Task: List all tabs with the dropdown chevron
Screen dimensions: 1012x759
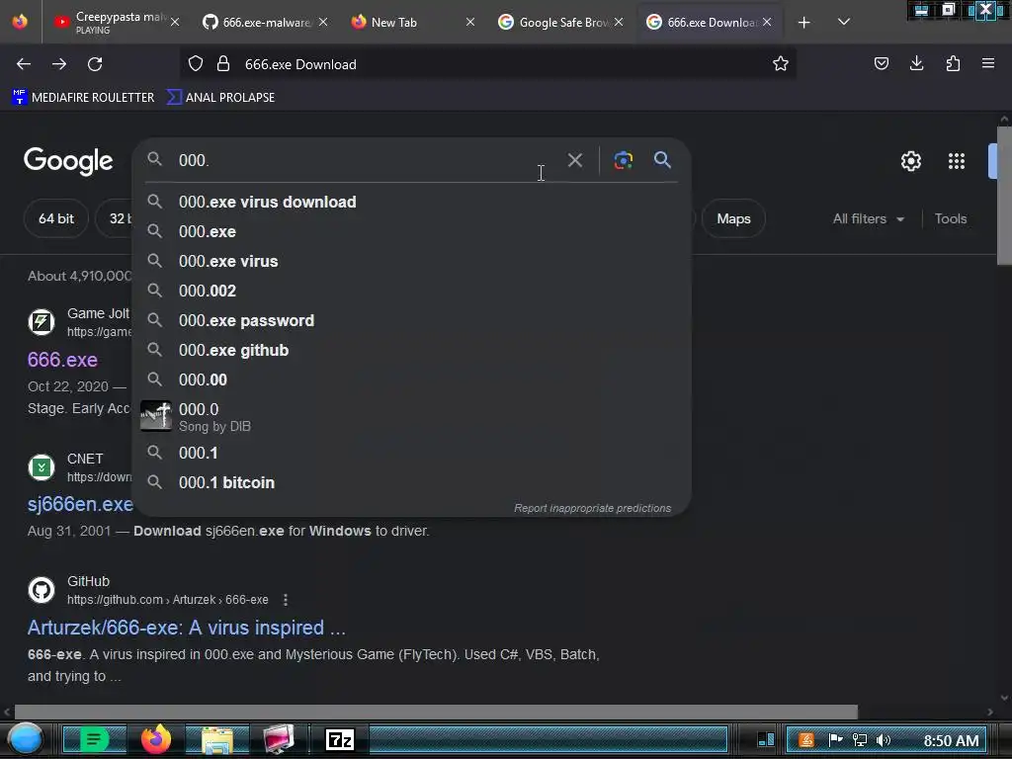Action: (x=844, y=22)
